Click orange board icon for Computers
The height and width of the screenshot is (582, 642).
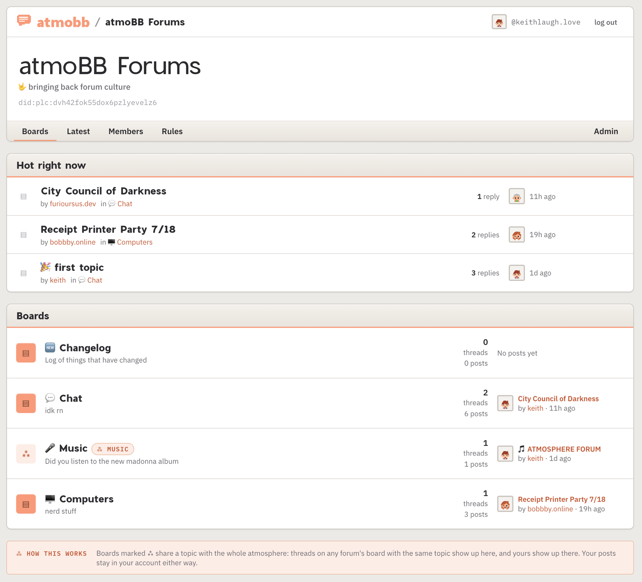[x=26, y=504]
